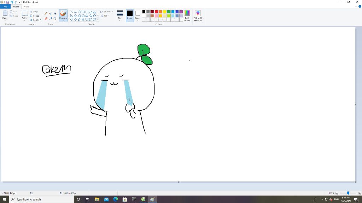This screenshot has height=203, width=362.
Task: Click the Windows Start button
Action: (4, 199)
